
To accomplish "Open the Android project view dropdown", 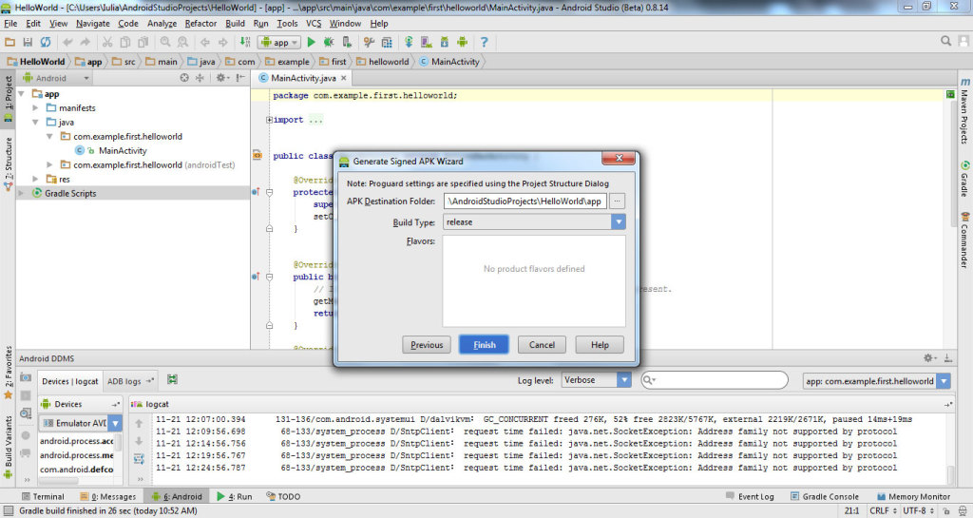I will coord(57,78).
